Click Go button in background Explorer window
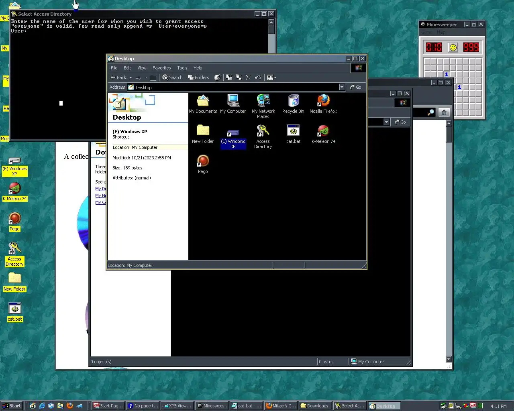 [x=400, y=122]
